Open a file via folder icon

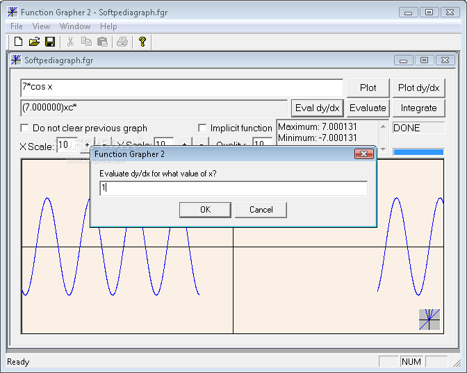(34, 42)
